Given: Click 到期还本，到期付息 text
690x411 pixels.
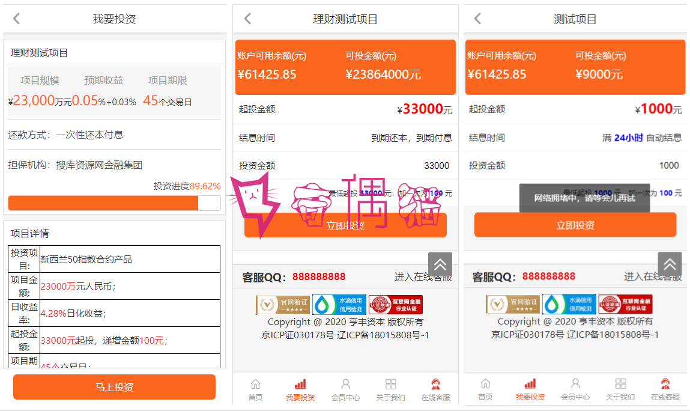Looking at the screenshot, I should point(411,138).
